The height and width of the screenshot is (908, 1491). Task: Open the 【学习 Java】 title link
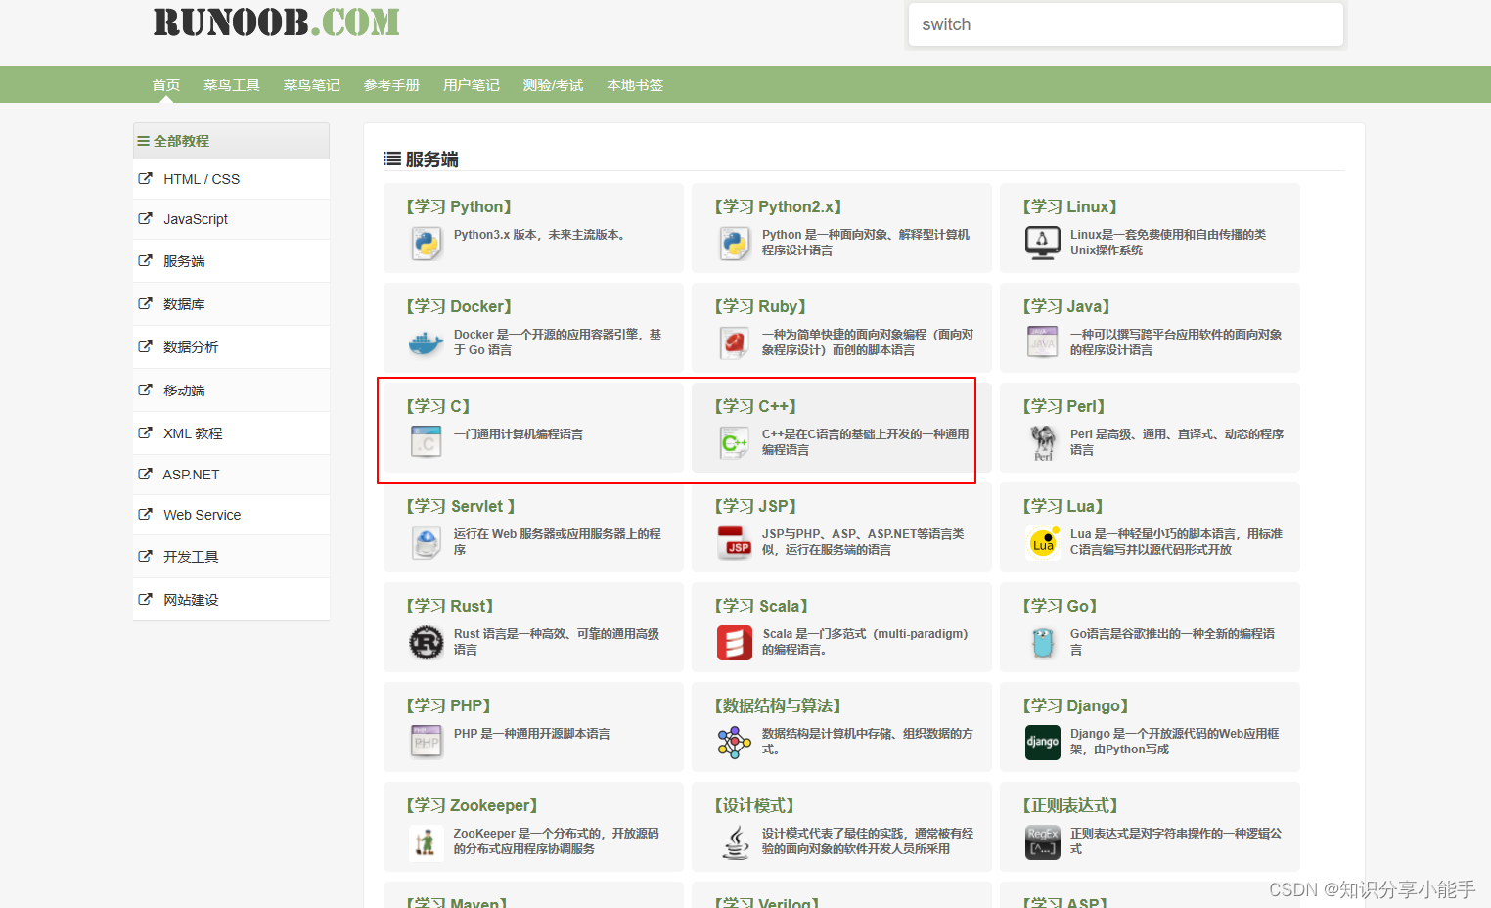click(x=1065, y=306)
